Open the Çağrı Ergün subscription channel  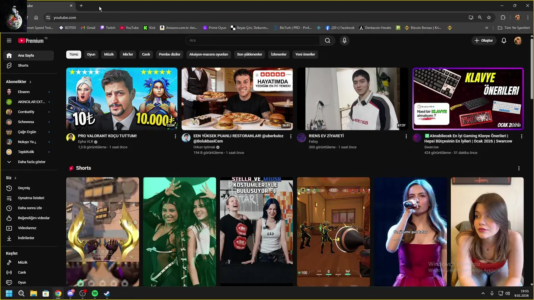28,132
